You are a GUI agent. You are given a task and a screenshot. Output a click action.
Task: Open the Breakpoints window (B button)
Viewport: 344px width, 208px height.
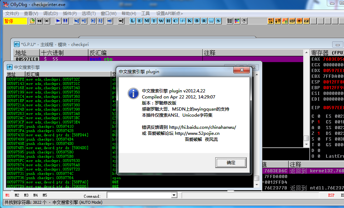(x=197, y=21)
